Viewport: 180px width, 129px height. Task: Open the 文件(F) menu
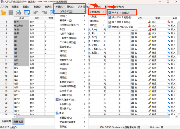[4, 7]
